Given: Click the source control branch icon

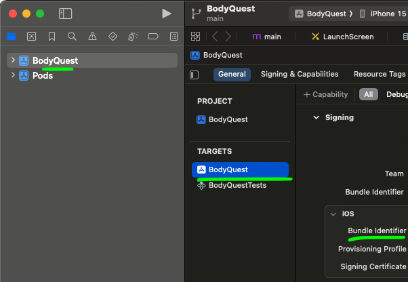Looking at the screenshot, I should point(196,14).
